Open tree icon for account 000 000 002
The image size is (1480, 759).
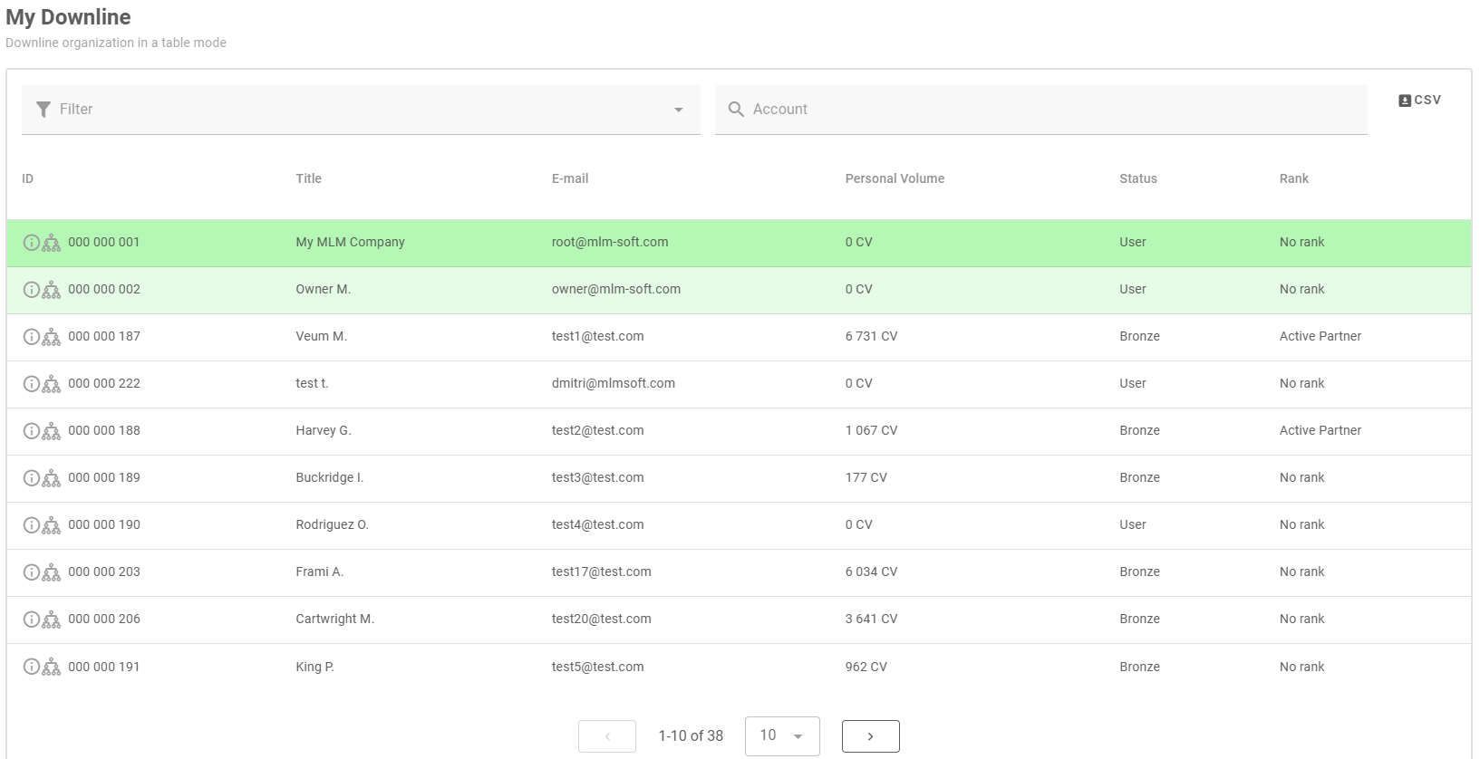pos(52,290)
